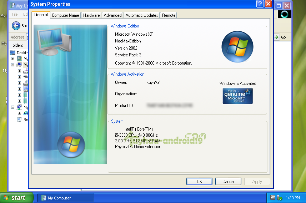306x203 pixels.
Task: Click the VM tools tray icon
Action: pyautogui.click(x=273, y=197)
